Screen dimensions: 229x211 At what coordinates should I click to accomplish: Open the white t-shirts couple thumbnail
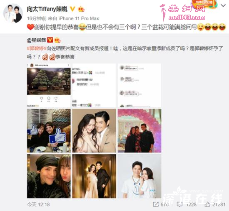click(x=139, y=176)
